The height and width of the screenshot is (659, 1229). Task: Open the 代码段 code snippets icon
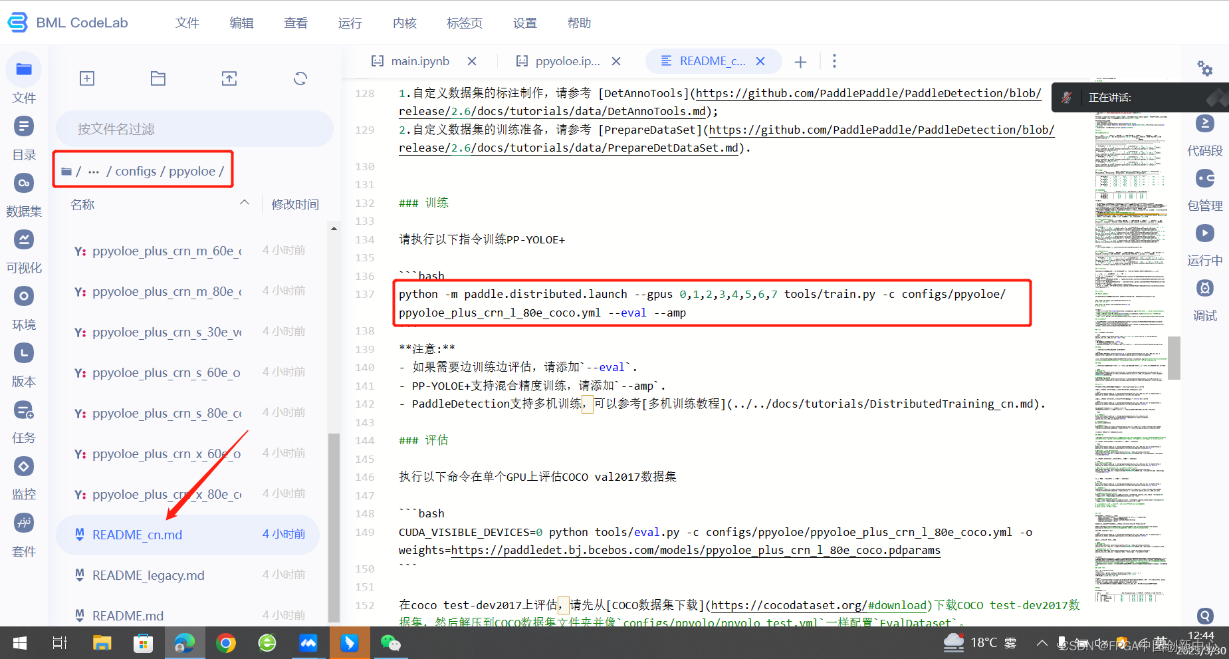coord(1205,124)
